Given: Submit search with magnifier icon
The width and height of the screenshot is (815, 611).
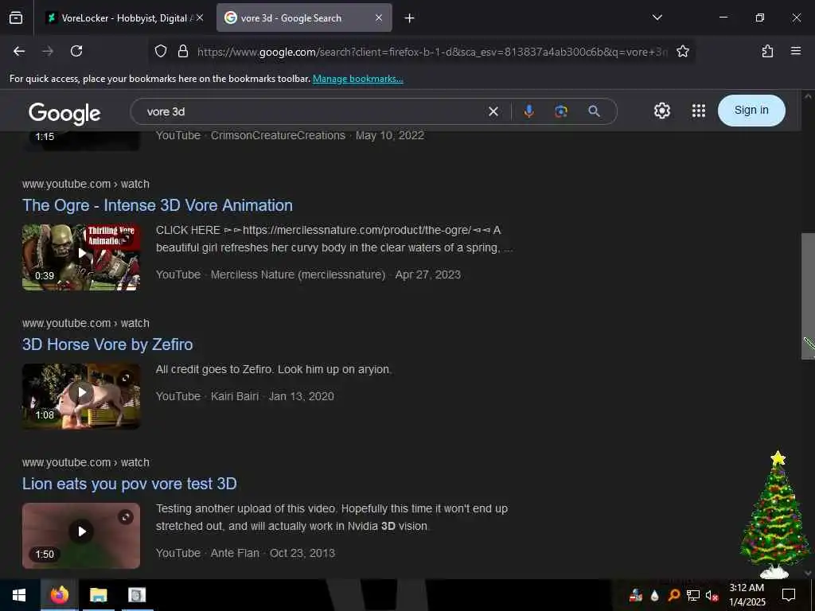Looking at the screenshot, I should (594, 111).
